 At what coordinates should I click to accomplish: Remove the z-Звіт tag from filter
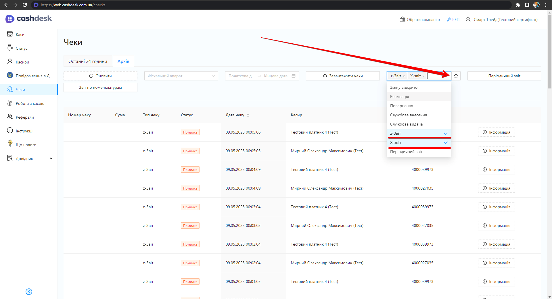pos(404,76)
